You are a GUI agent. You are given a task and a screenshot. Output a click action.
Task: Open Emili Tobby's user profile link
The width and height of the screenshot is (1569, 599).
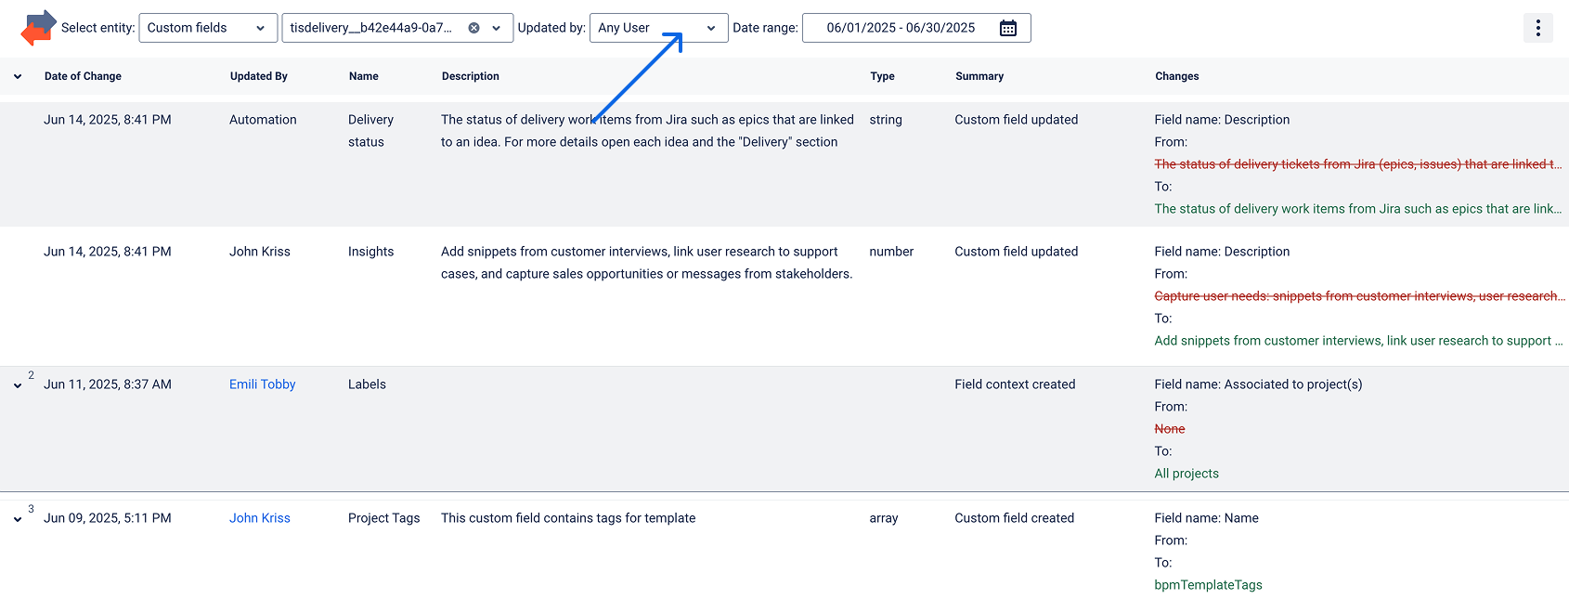pos(262,384)
